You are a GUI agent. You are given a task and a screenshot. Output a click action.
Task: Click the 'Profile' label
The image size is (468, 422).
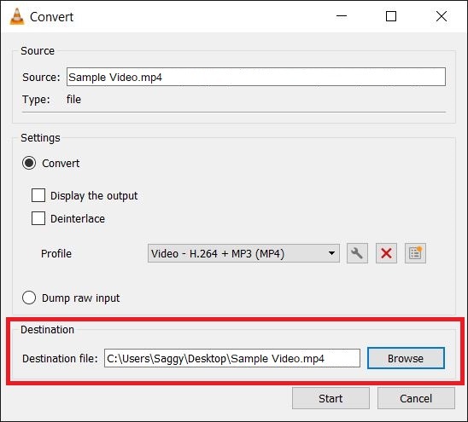click(x=56, y=253)
